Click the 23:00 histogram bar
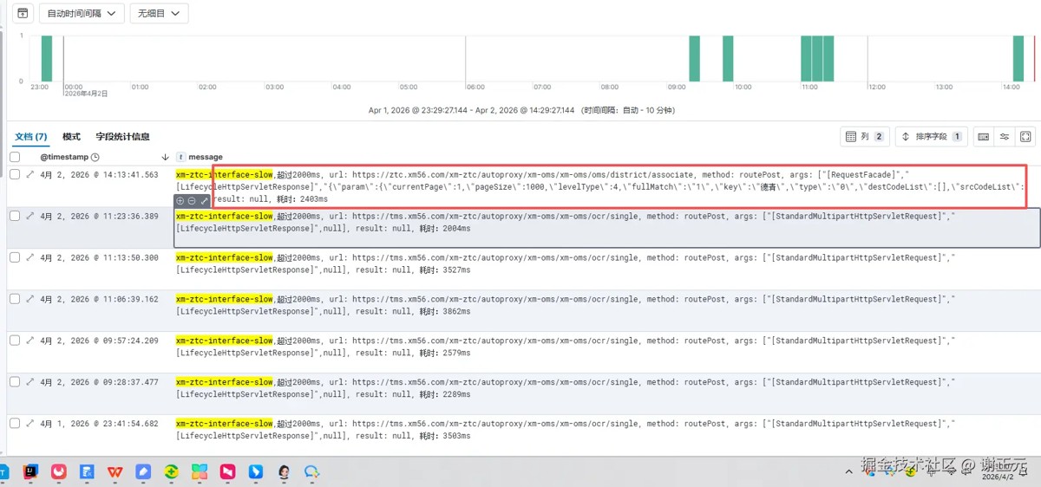This screenshot has width=1041, height=487. pos(47,58)
